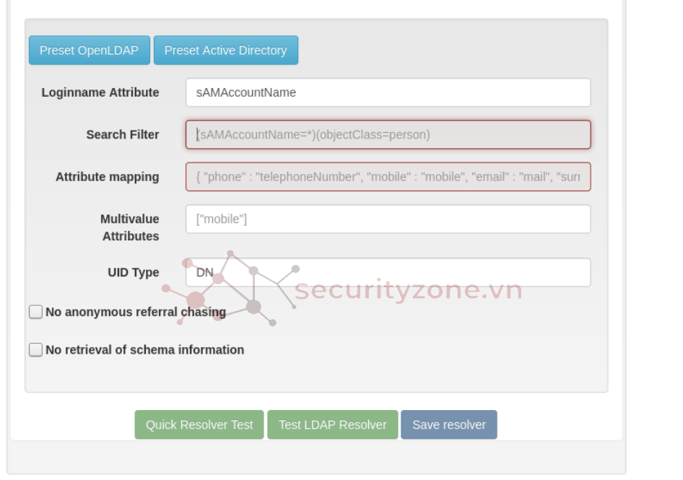
Task: Click the Multivalue Attributes label
Action: (x=130, y=227)
